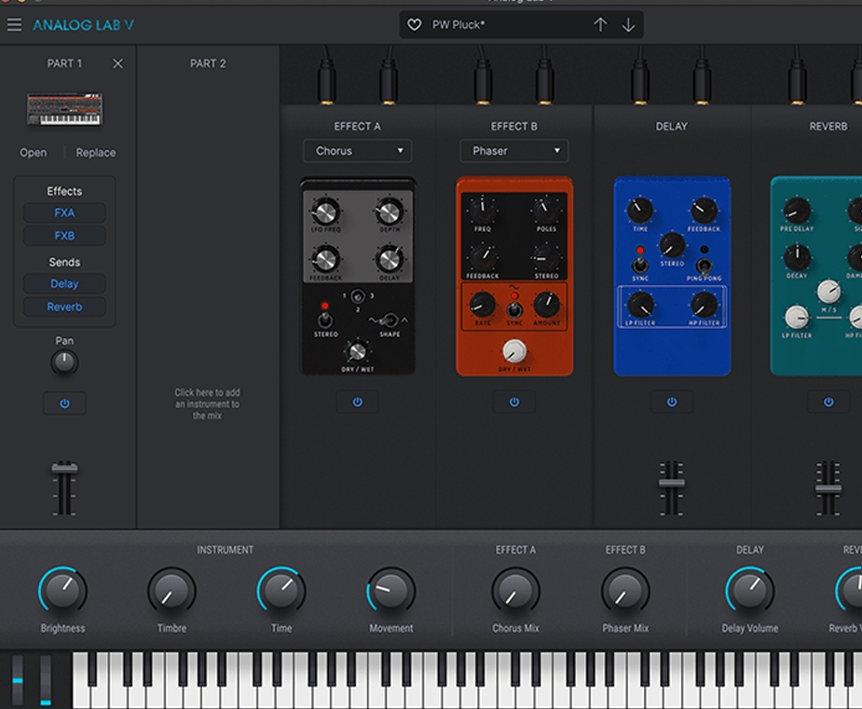Click the Movement macro knob

click(390, 591)
